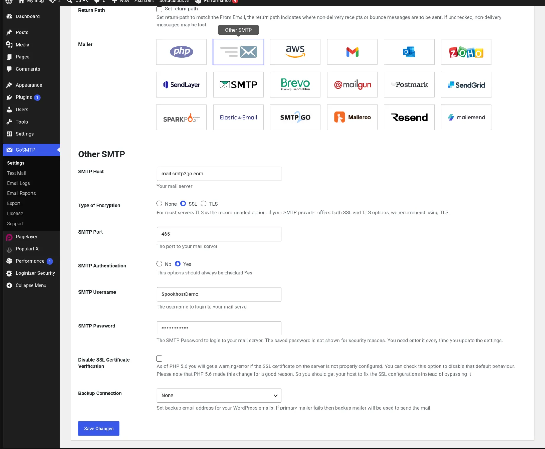
Task: Select the Maileroo mailer
Action: pyautogui.click(x=352, y=117)
